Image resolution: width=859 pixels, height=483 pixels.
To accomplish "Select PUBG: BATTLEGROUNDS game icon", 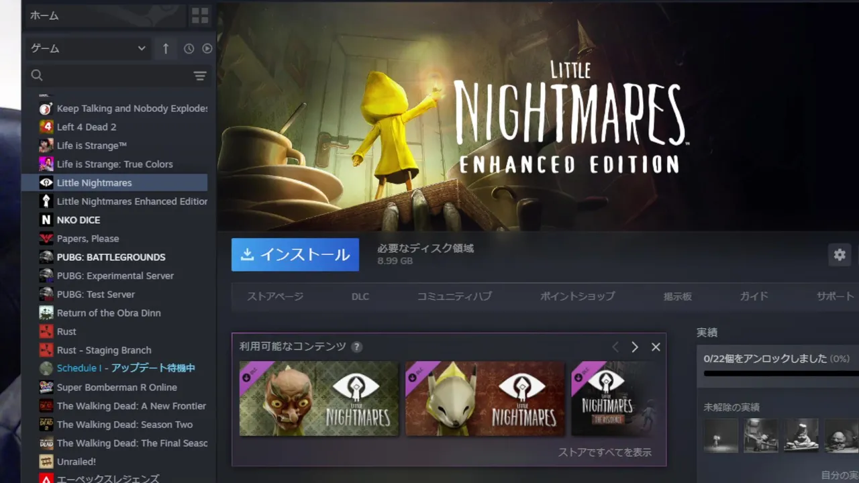I will coord(46,257).
